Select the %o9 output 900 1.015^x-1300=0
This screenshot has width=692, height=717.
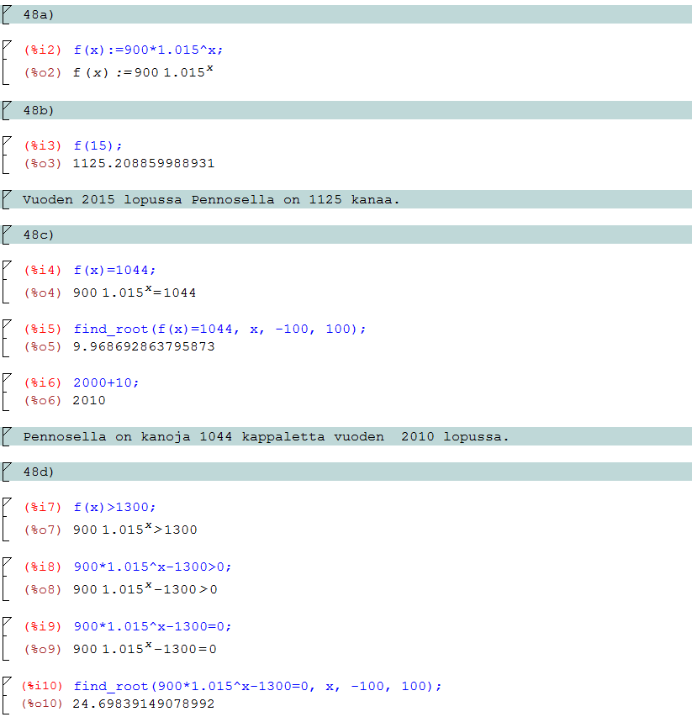(x=145, y=648)
